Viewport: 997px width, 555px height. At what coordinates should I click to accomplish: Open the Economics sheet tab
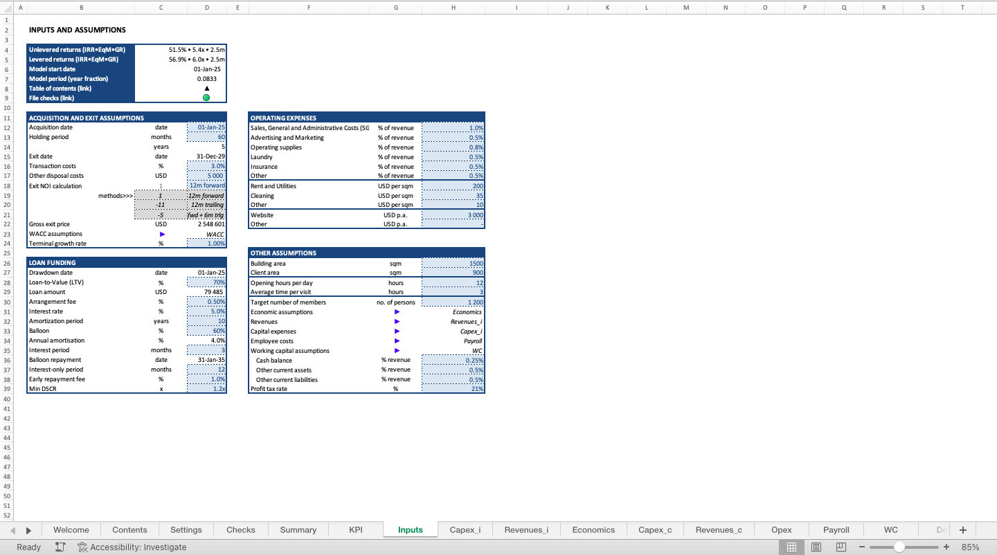[x=593, y=529]
